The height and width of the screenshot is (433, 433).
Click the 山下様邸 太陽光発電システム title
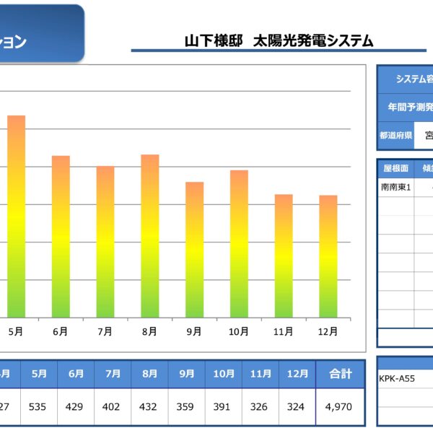(279, 41)
